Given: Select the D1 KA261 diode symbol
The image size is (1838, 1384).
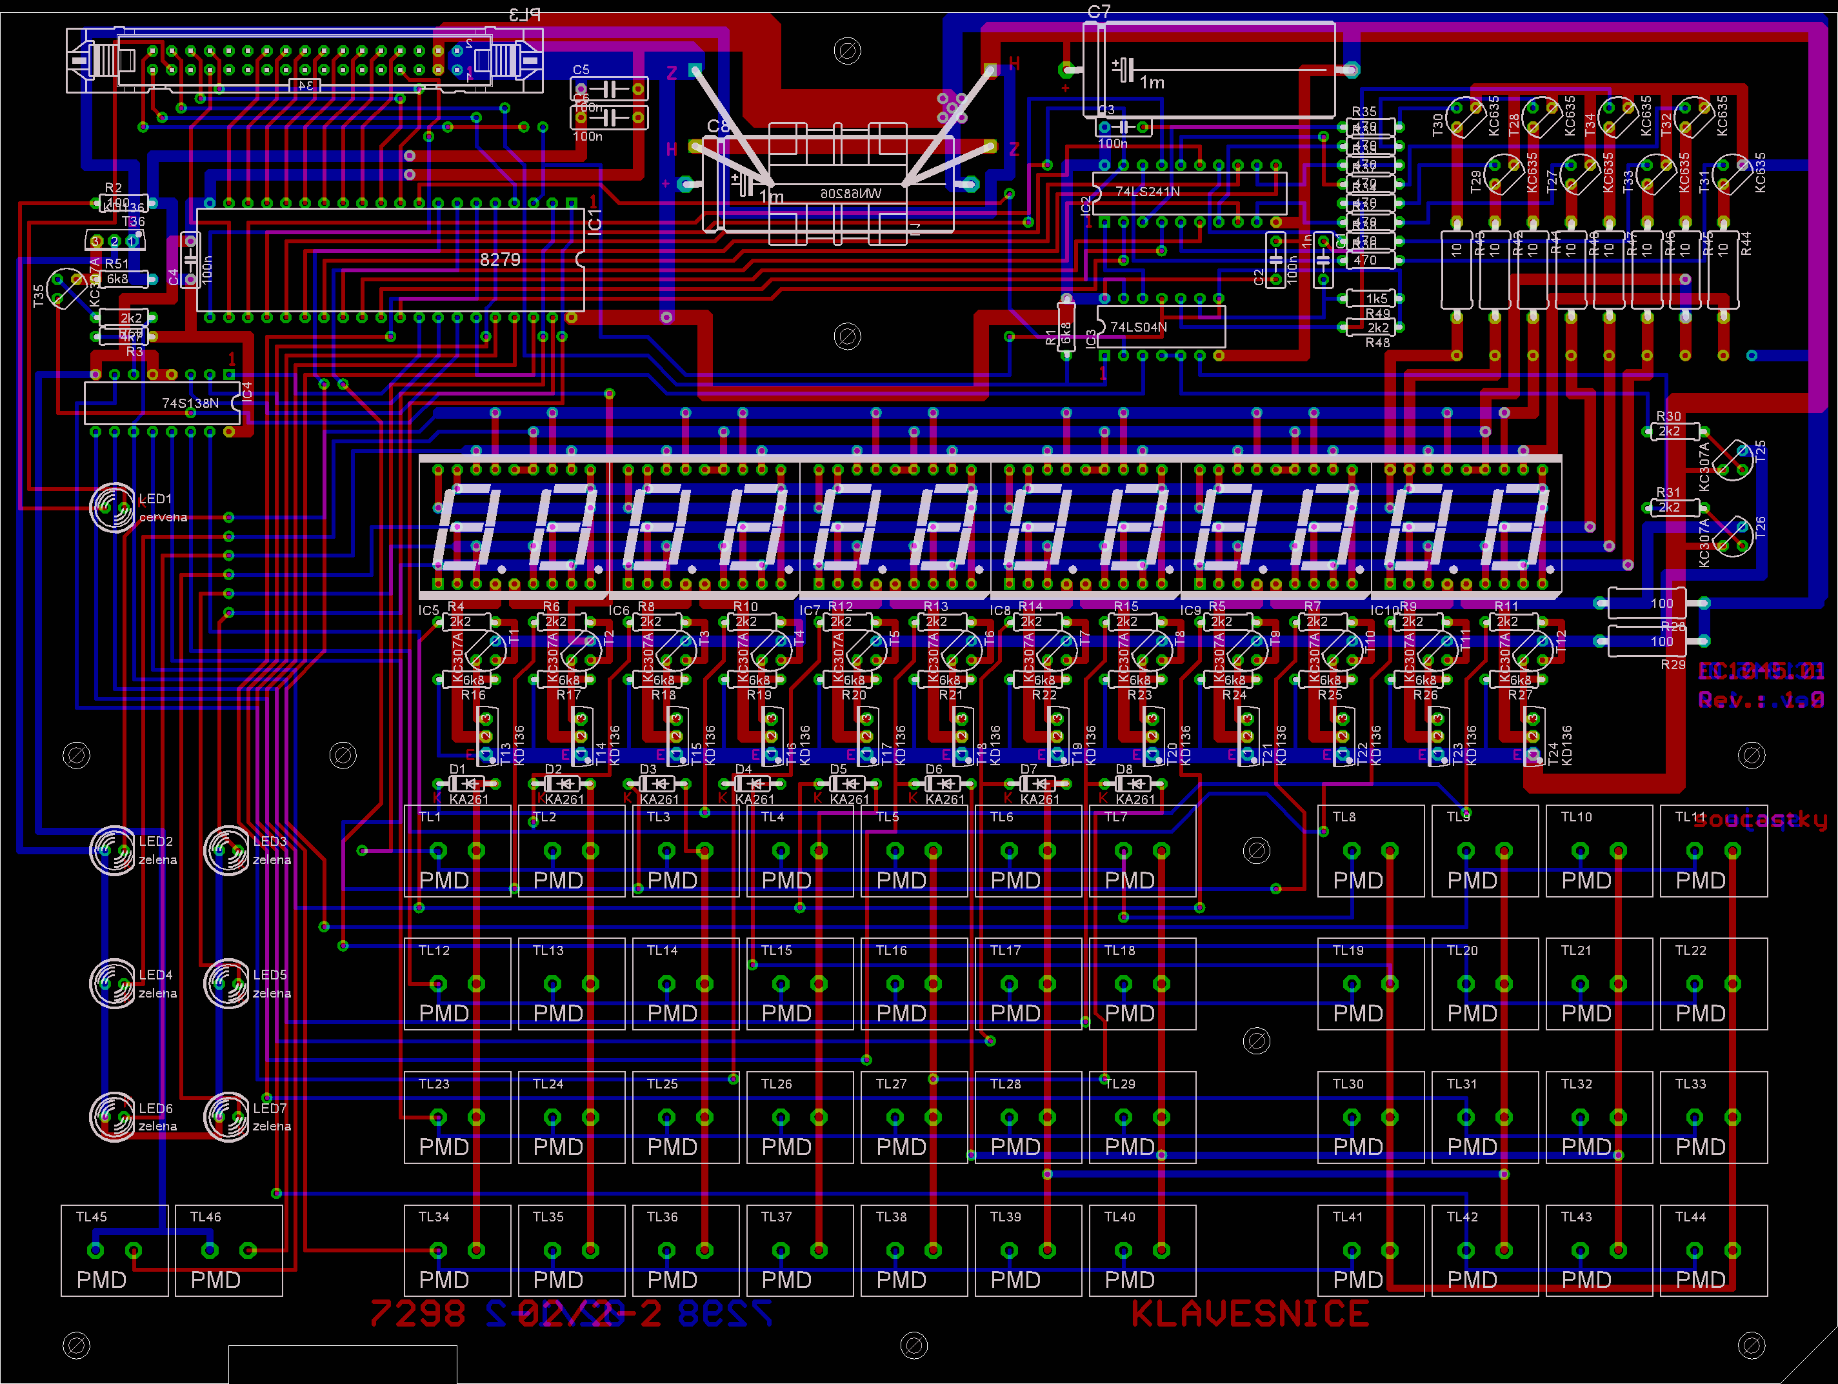Looking at the screenshot, I should coord(467,784).
